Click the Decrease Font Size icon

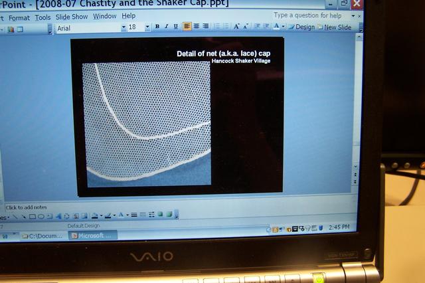[246, 27]
